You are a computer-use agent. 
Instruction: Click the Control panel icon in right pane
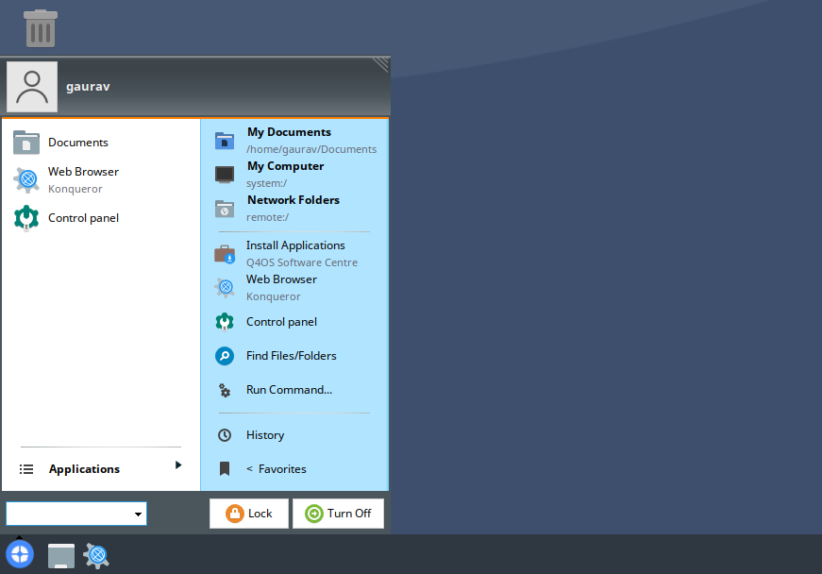pos(225,322)
